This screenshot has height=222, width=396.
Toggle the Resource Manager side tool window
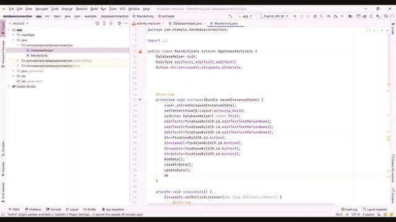(2, 54)
